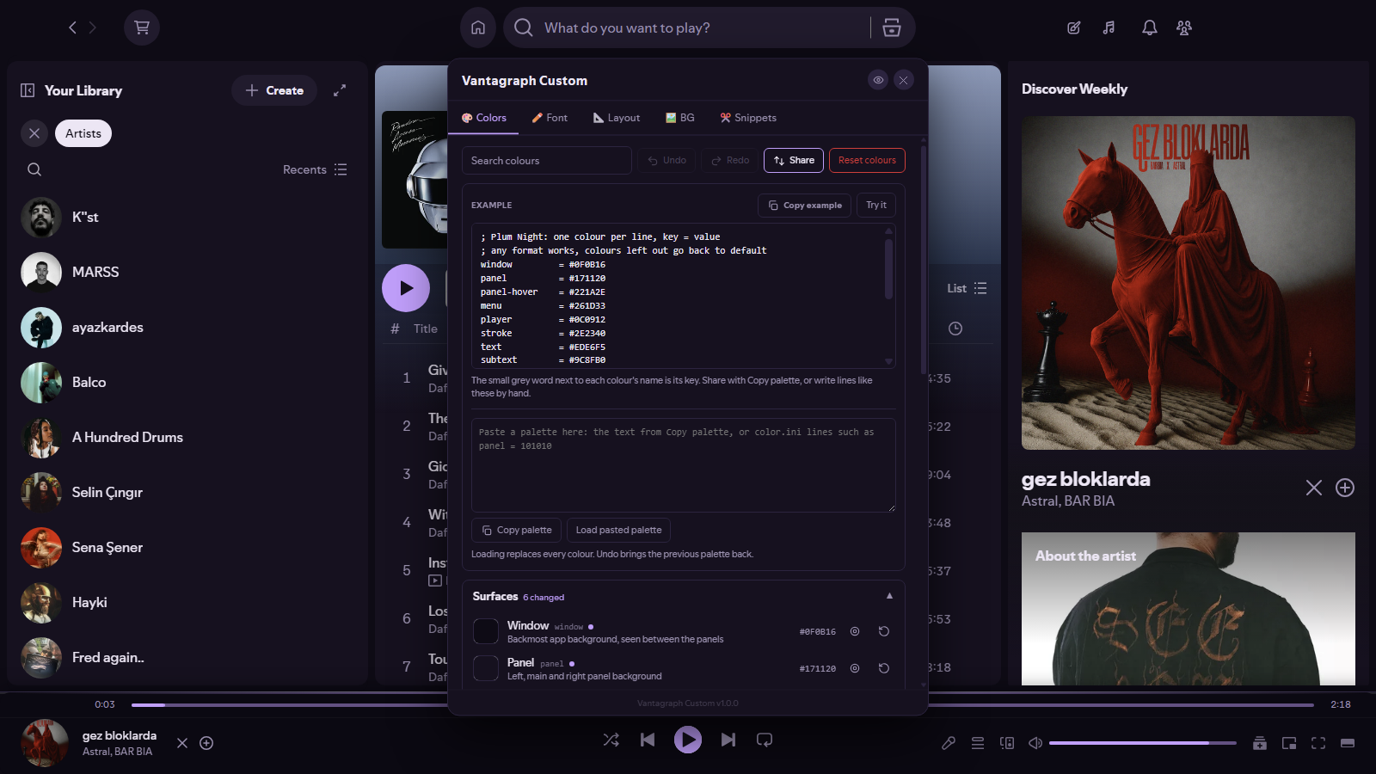Viewport: 1376px width, 774px height.
Task: Open the Create menu
Action: point(274,90)
